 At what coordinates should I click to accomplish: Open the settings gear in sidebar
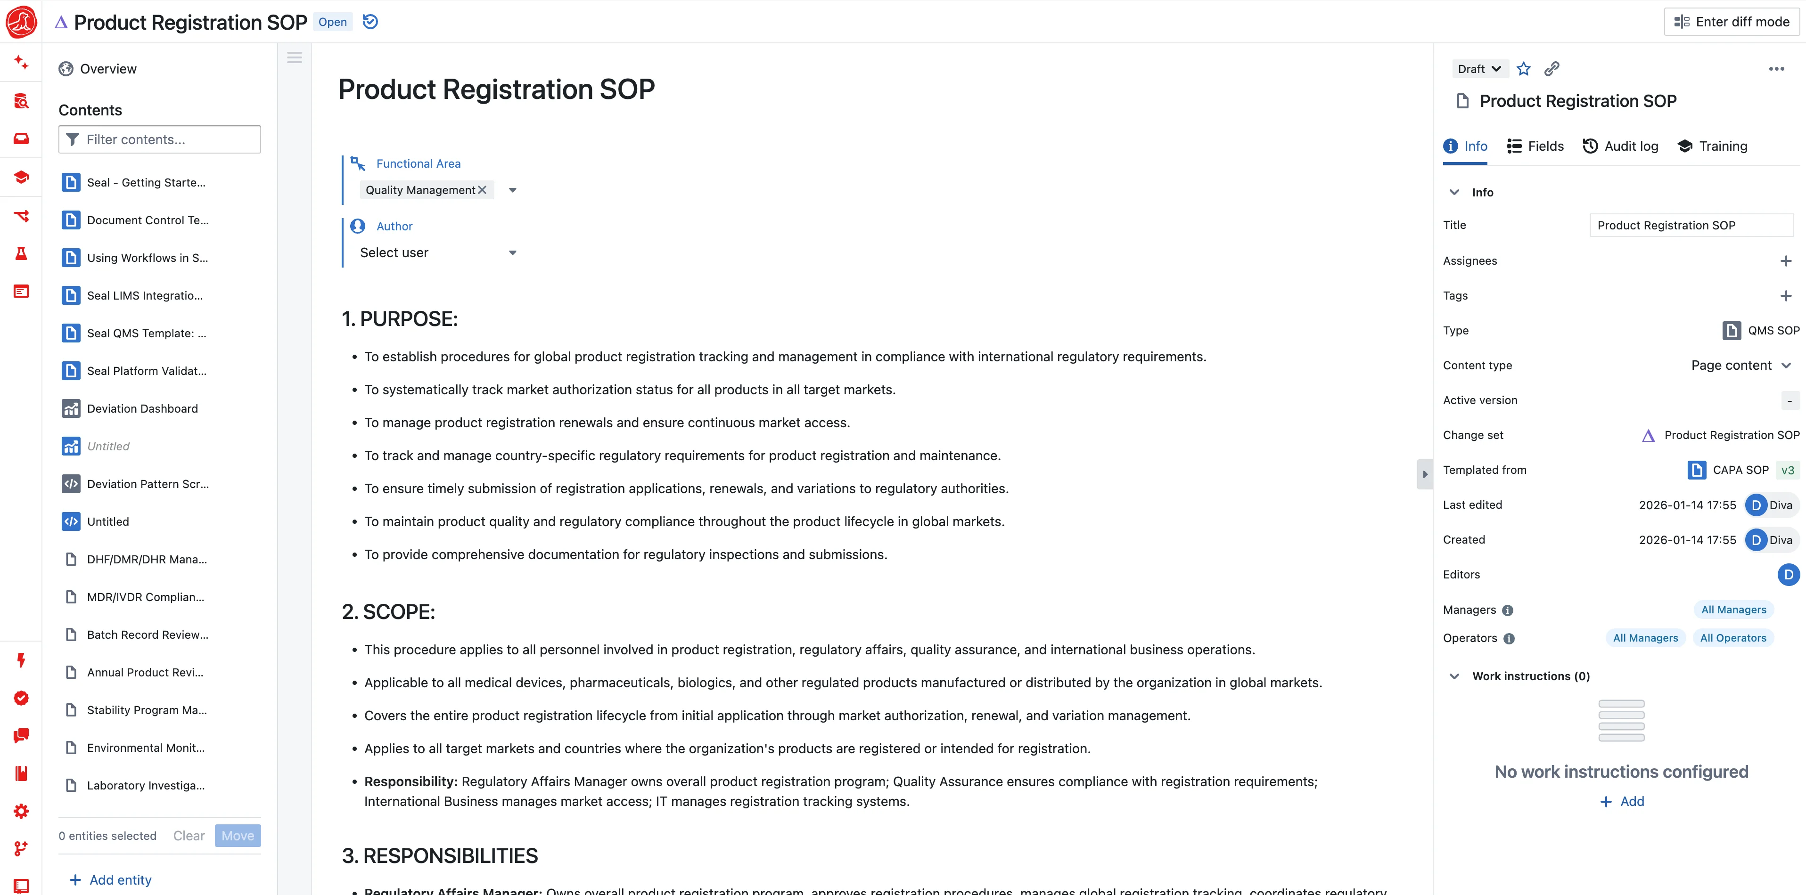[x=21, y=811]
